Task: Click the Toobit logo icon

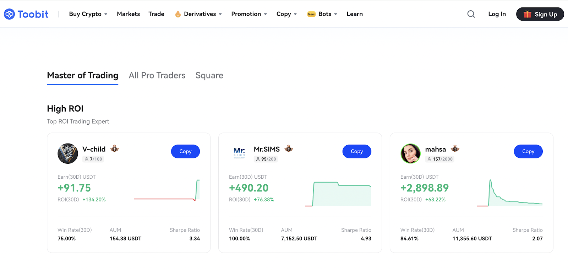Action: click(9, 14)
